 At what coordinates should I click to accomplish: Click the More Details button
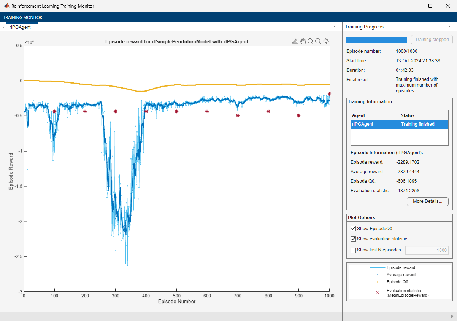pyautogui.click(x=427, y=201)
